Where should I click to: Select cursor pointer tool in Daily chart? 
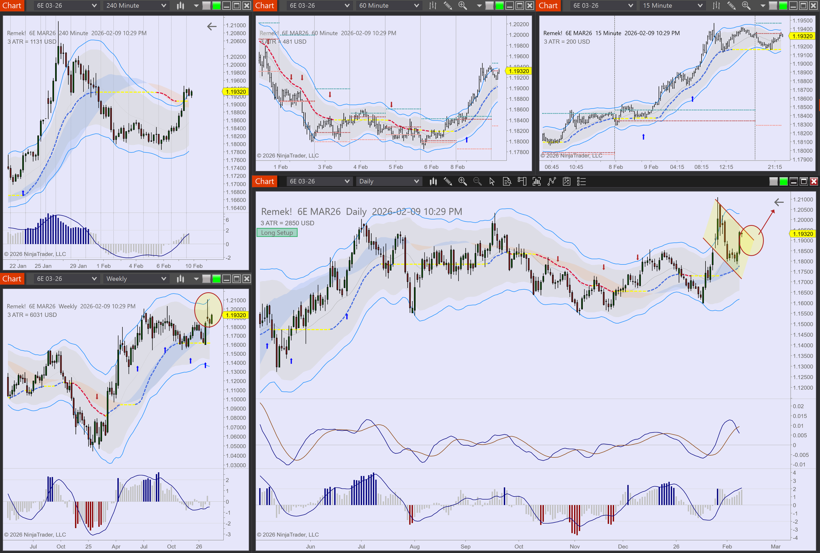click(492, 181)
